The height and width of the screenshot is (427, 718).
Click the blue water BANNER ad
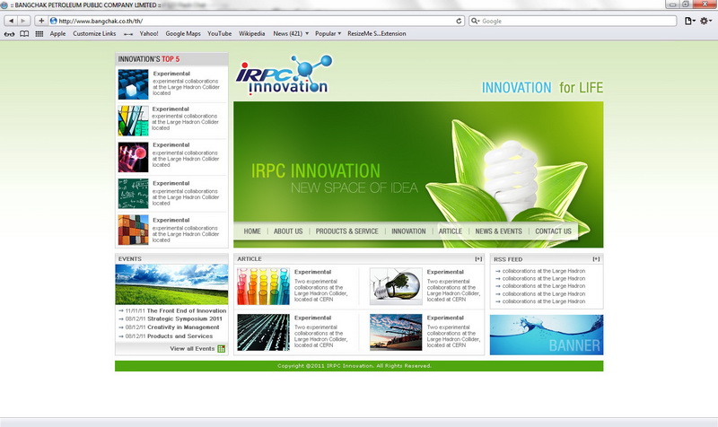[547, 335]
